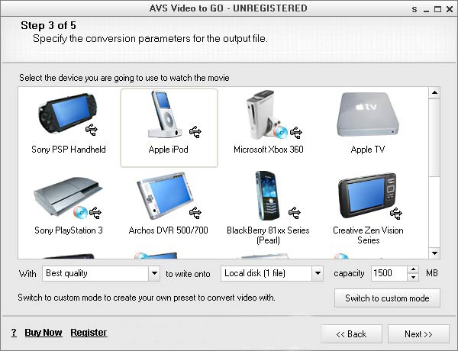Image resolution: width=458 pixels, height=351 pixels.
Task: Click the 'Apple iPod' label
Action: tap(168, 150)
